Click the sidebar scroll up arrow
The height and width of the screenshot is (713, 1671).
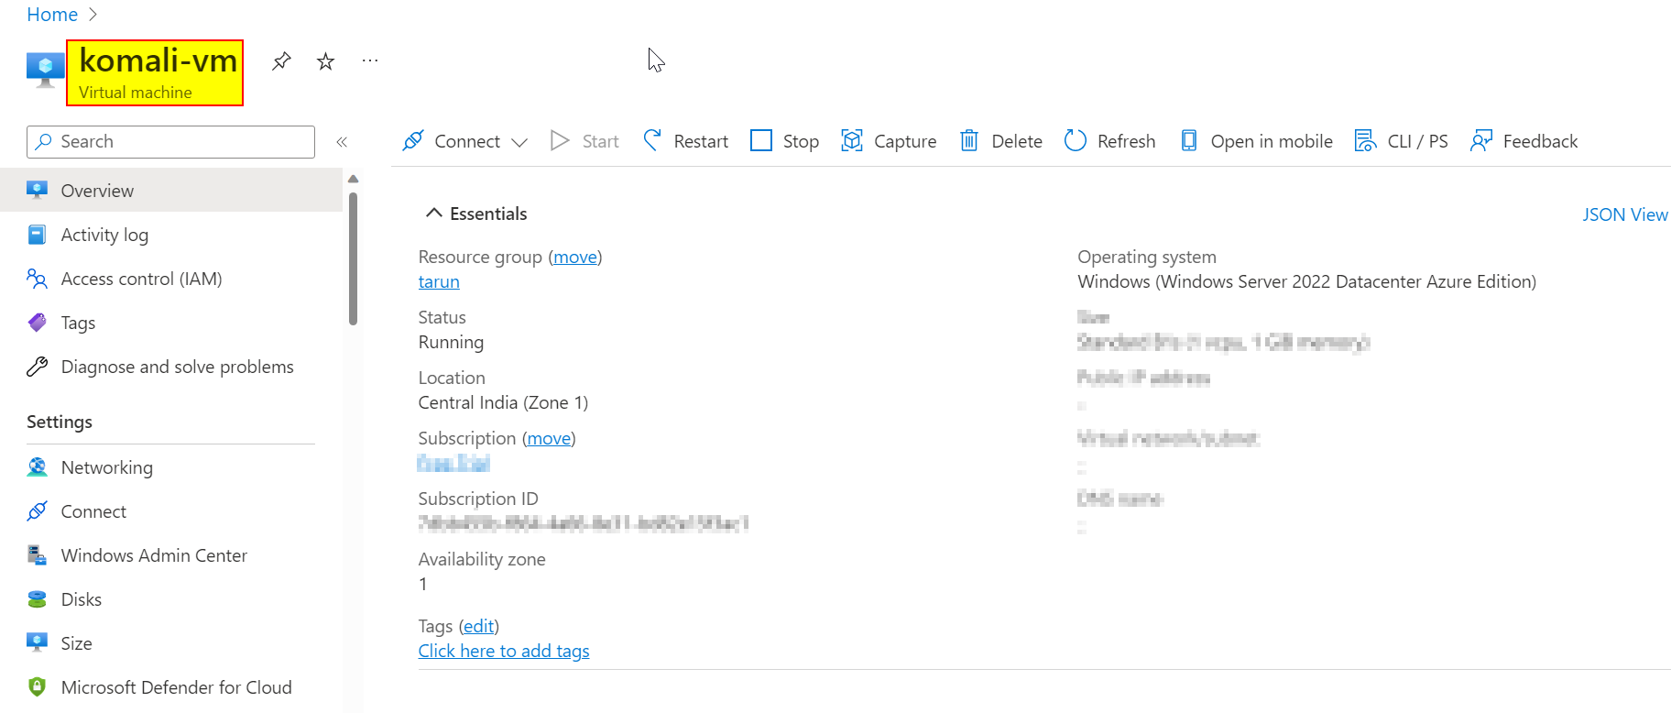tap(354, 179)
